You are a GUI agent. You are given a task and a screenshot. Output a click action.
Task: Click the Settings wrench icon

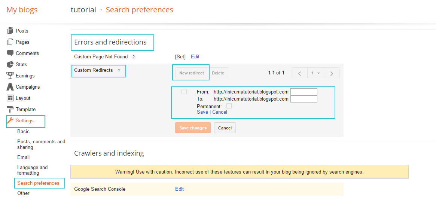pos(10,120)
